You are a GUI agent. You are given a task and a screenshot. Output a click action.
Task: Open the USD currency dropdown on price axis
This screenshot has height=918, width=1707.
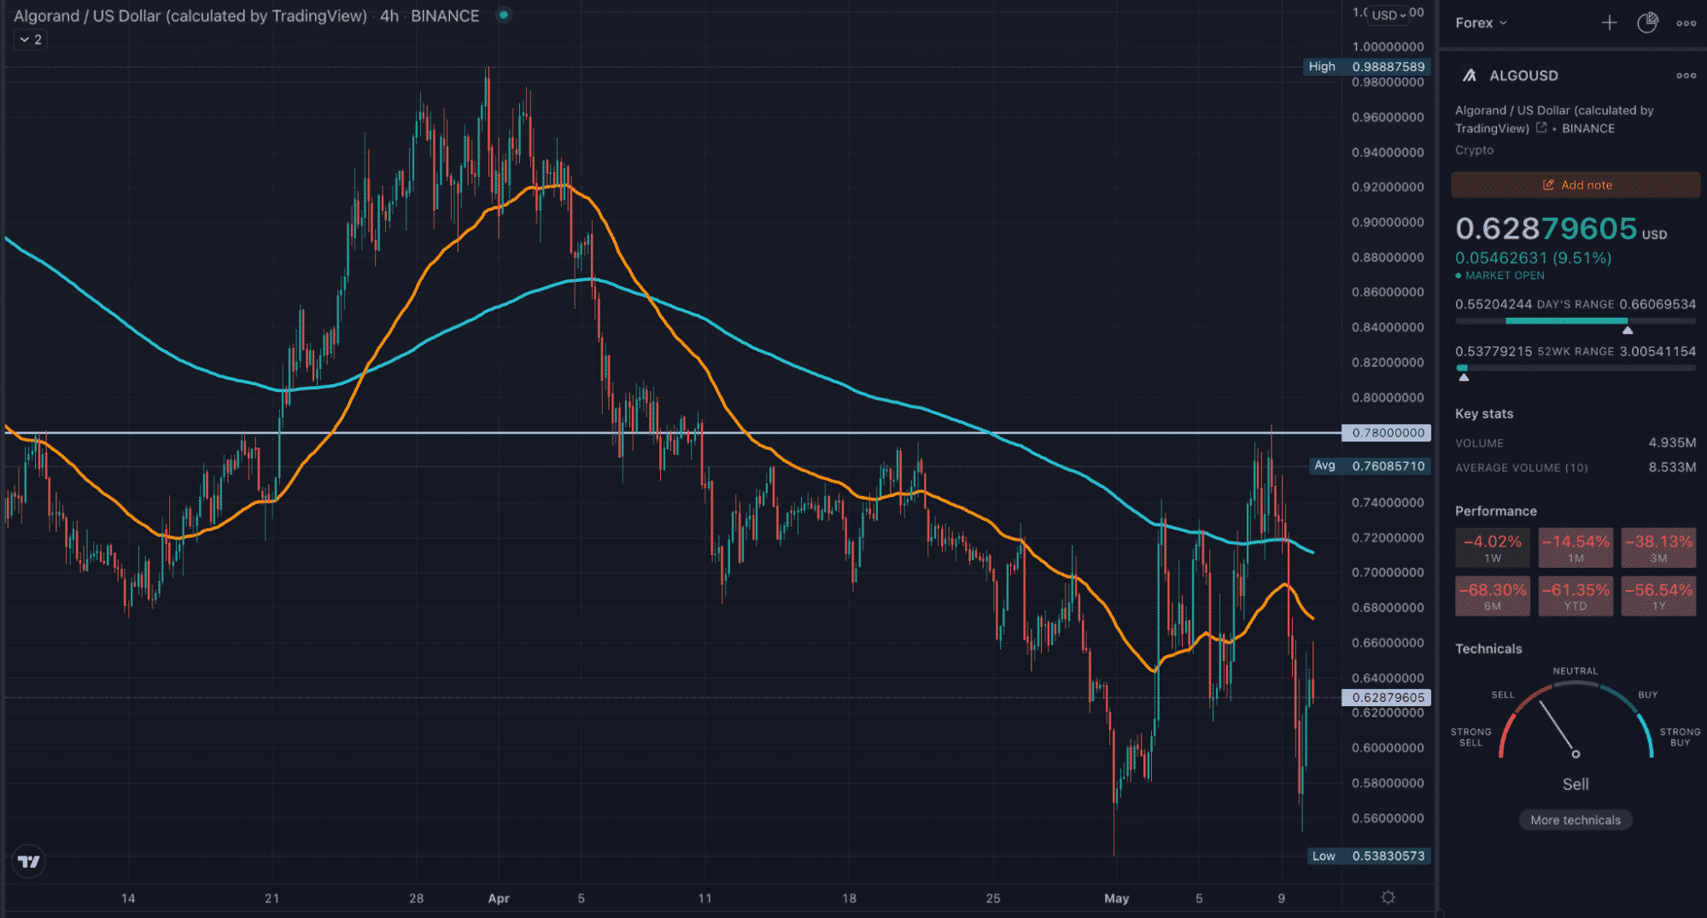1389,15
